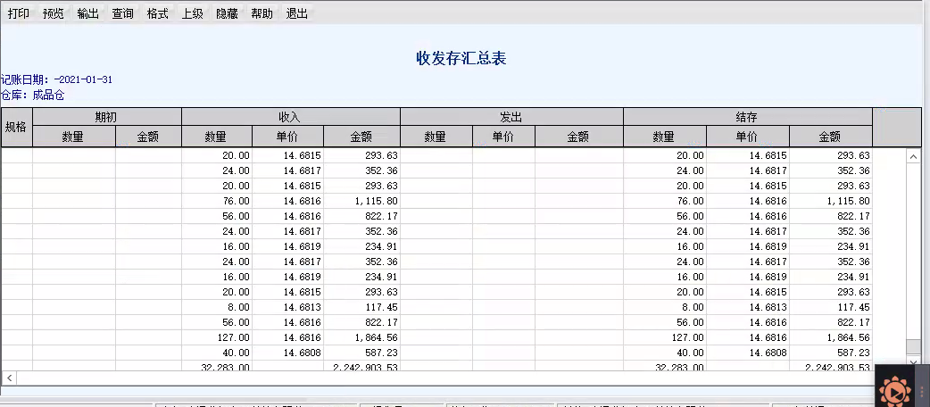Click 单价 header under 收入
930x407 pixels.
coord(287,137)
